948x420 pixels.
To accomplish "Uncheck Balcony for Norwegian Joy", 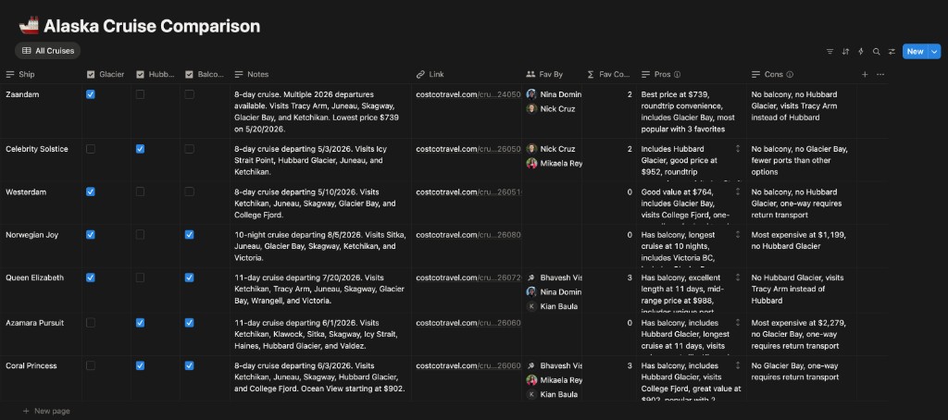I will coord(189,234).
